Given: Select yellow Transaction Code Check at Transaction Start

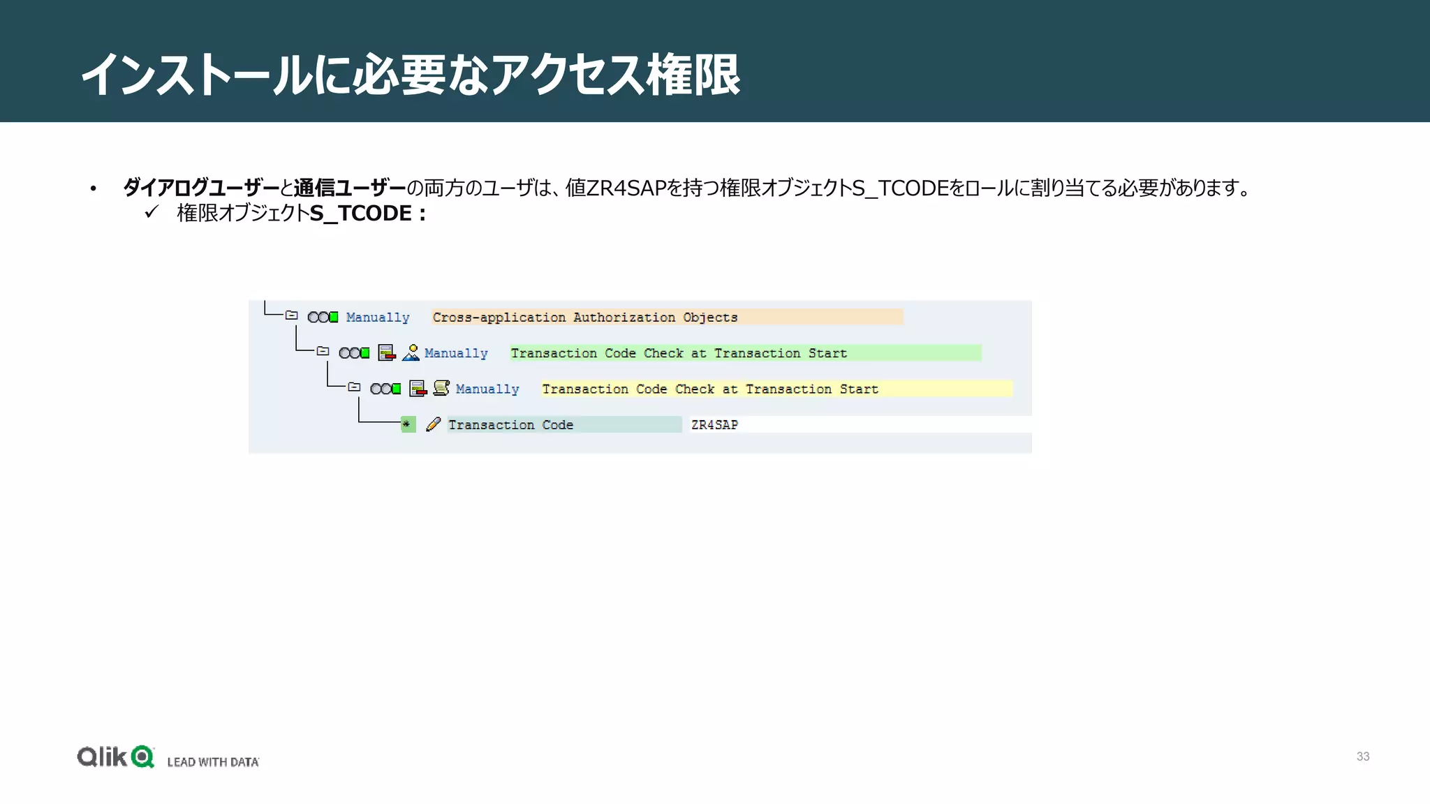Looking at the screenshot, I should 777,389.
